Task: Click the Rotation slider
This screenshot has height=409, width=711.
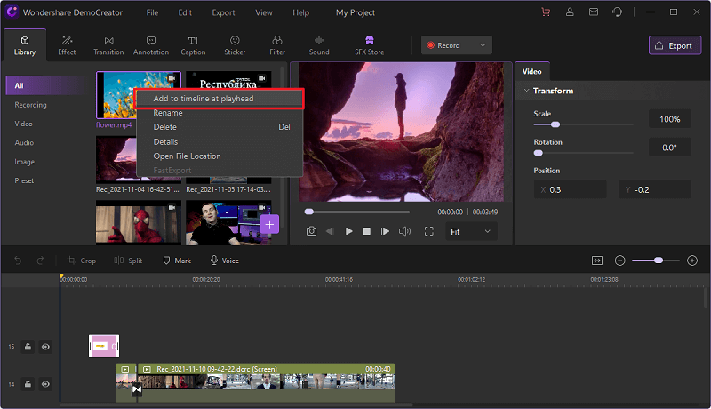Action: 583,153
